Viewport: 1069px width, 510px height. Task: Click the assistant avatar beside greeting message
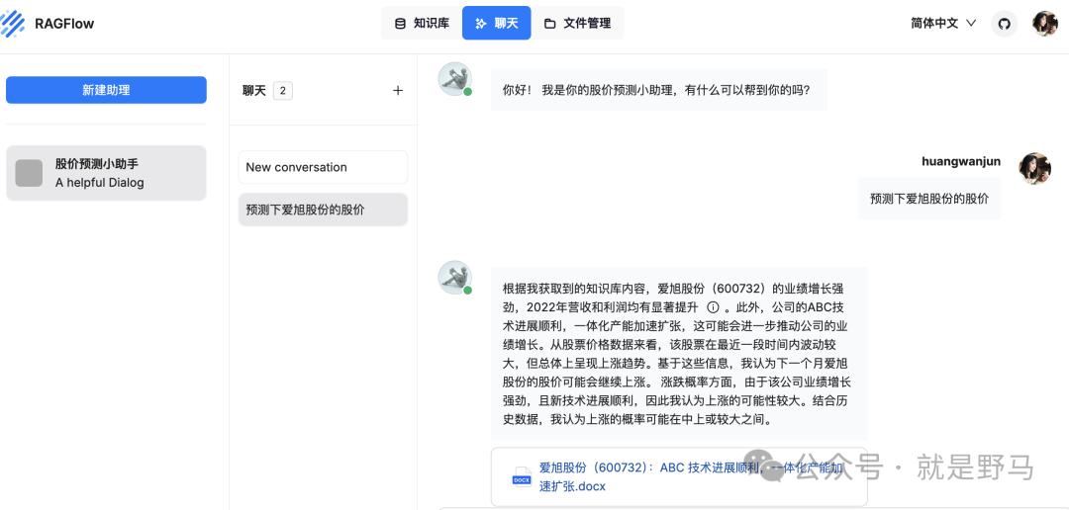click(x=454, y=79)
